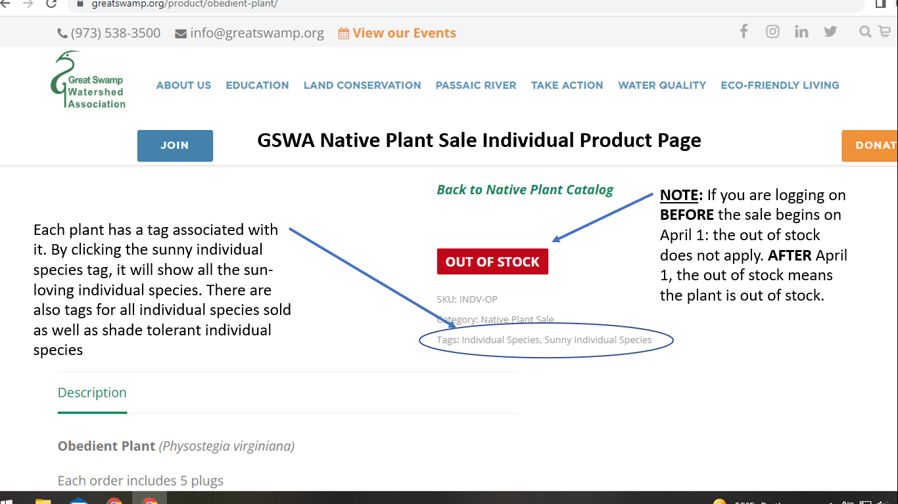Click the search magnifier icon
The width and height of the screenshot is (898, 504).
click(865, 31)
